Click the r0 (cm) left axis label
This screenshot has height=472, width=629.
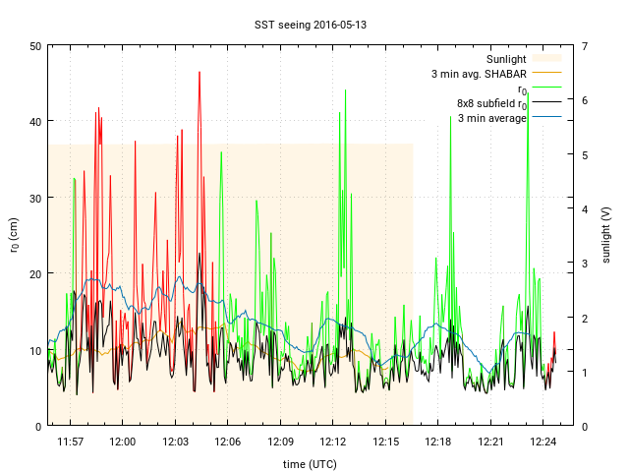[14, 235]
